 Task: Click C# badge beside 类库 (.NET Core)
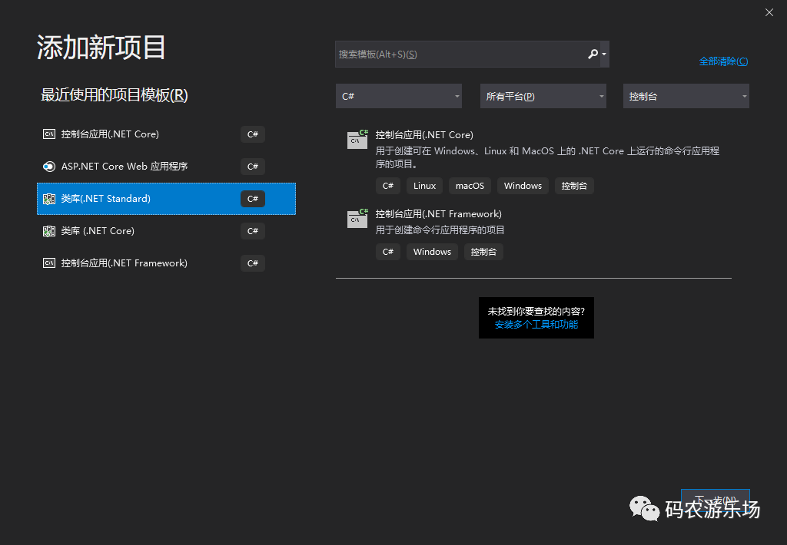coord(252,231)
